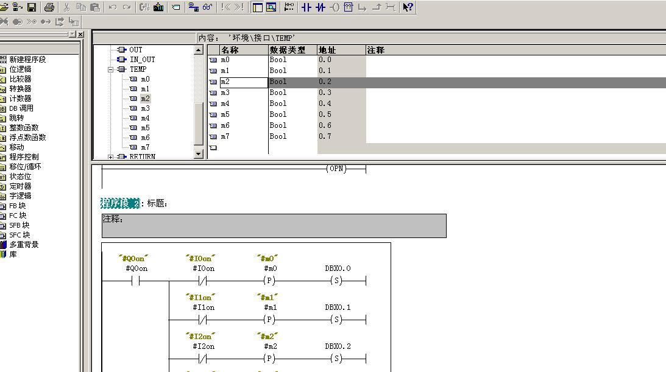This screenshot has width=666, height=372.
Task: Insert an empty box from the toolbar
Action: click(349, 7)
